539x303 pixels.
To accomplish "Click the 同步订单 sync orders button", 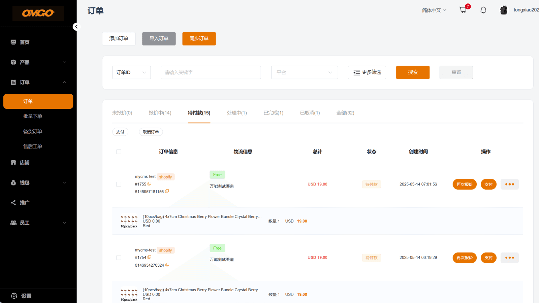I will tap(199, 38).
